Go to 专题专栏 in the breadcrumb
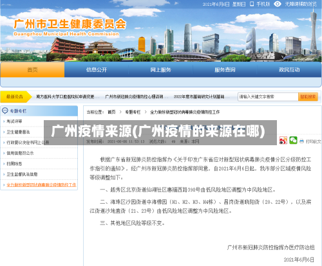This screenshot has height=266, width=322. pyautogui.click(x=133, y=112)
